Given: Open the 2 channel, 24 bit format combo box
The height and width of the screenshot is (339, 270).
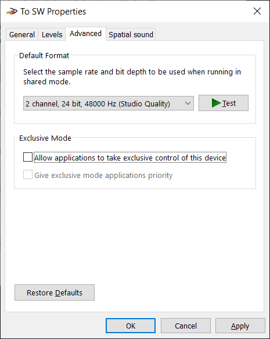Looking at the screenshot, I should click(109, 104).
